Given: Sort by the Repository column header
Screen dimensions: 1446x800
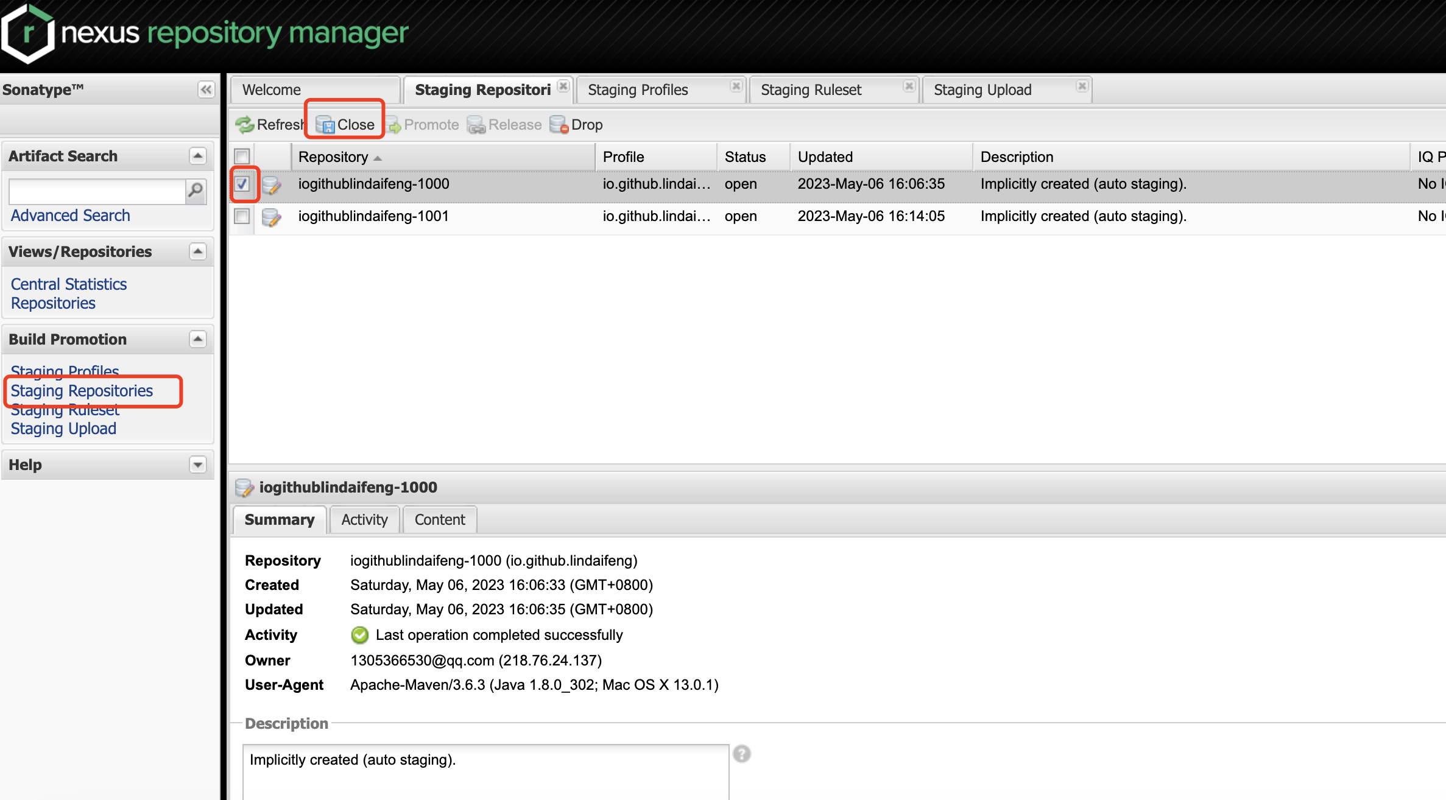Looking at the screenshot, I should [443, 157].
